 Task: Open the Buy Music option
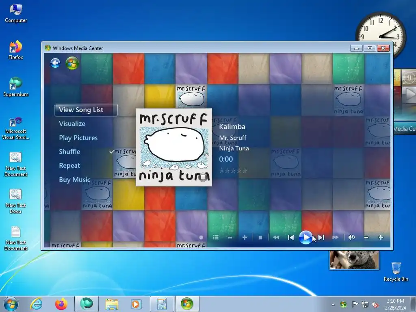pos(75,180)
